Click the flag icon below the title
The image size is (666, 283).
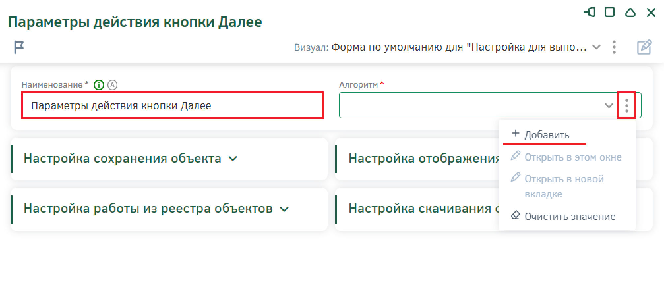19,47
